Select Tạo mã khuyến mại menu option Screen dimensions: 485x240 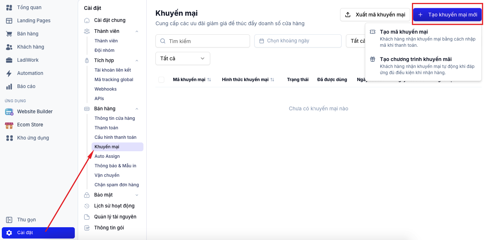point(423,38)
